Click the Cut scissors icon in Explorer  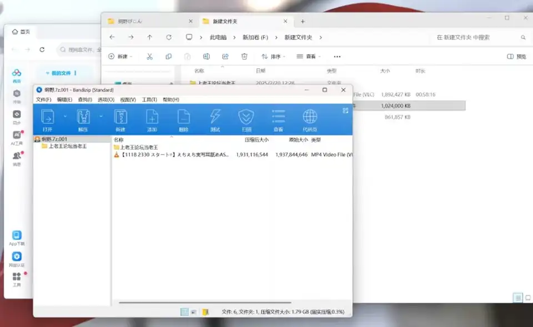tap(149, 57)
